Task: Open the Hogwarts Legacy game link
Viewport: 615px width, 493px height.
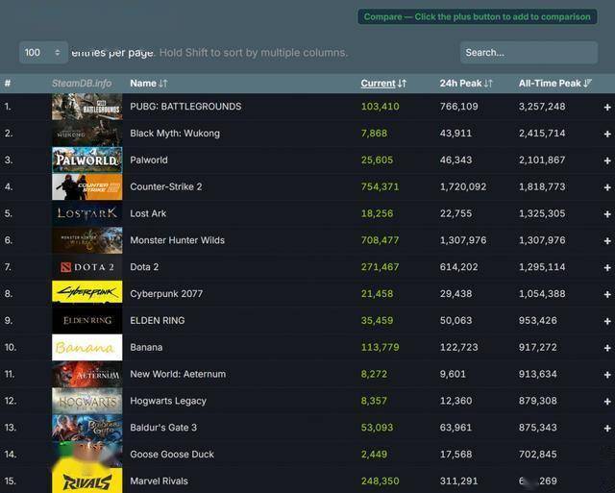Action: point(168,401)
